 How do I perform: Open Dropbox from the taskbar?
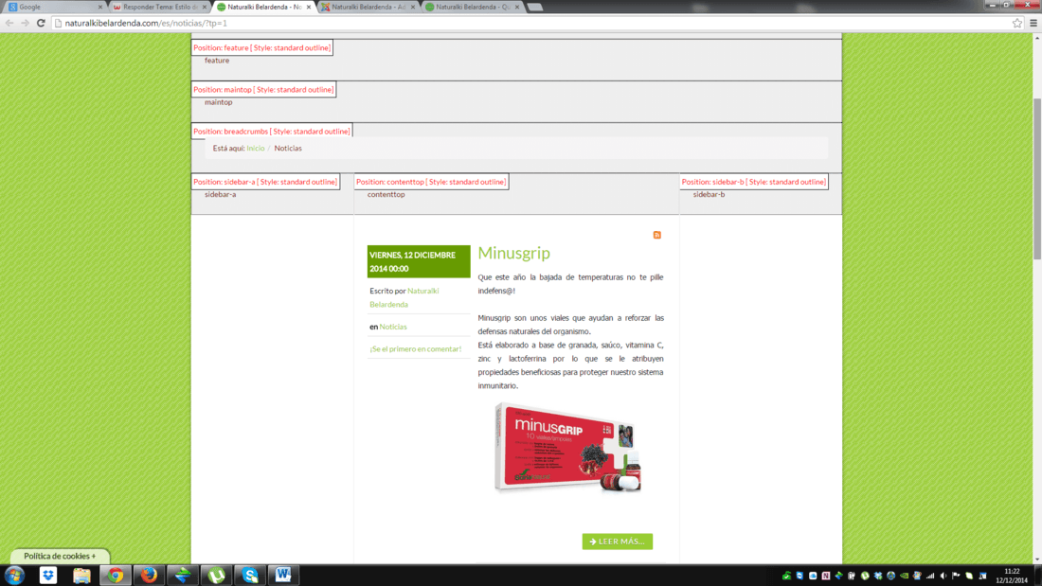click(48, 576)
